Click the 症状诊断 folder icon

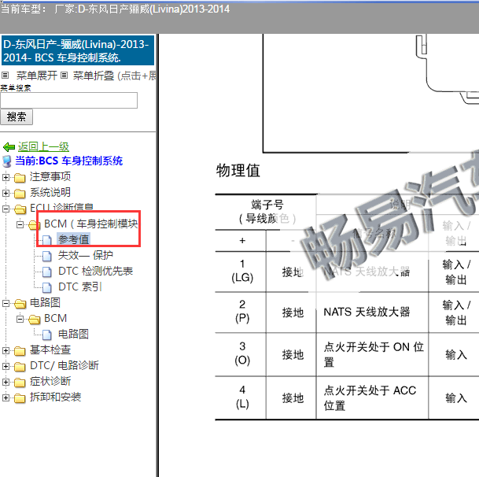[20, 383]
